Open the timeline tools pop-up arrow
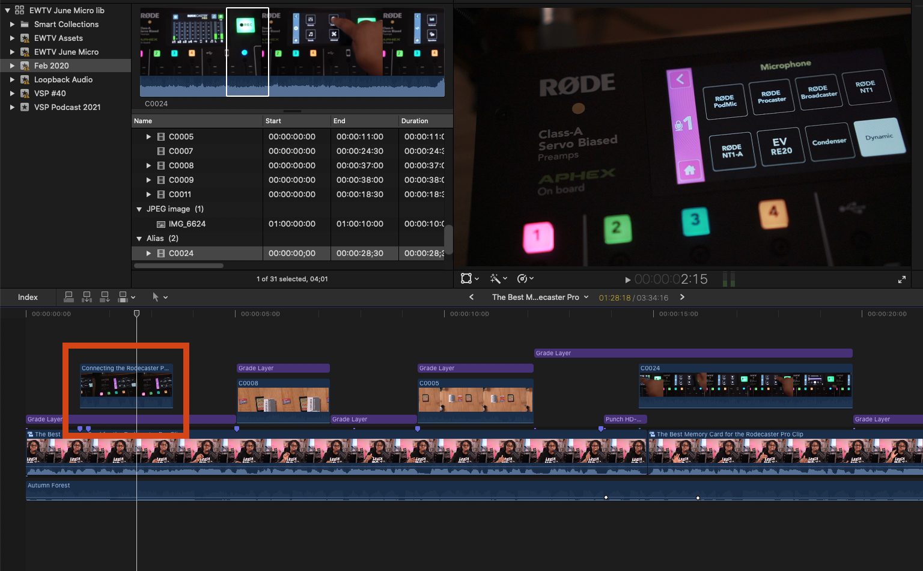Viewport: 923px width, 571px height. click(165, 297)
